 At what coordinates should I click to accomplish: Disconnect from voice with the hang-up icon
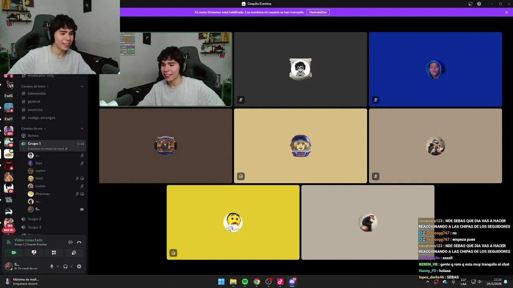(79, 242)
